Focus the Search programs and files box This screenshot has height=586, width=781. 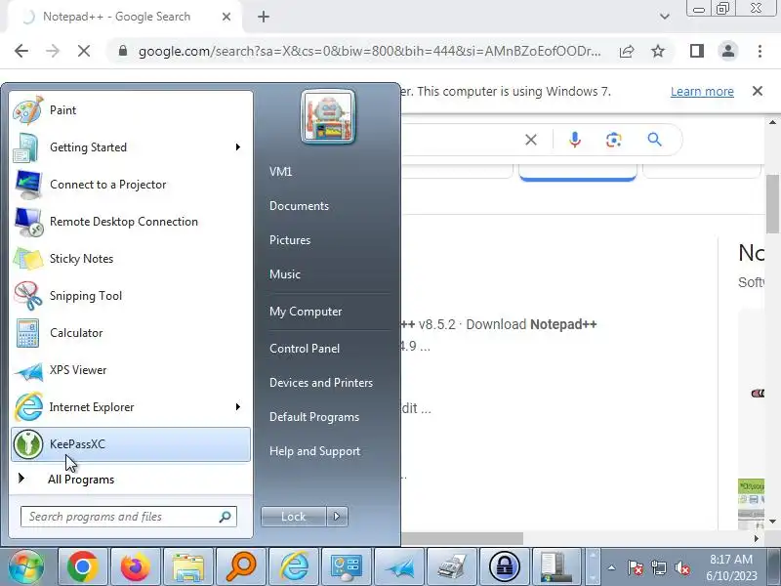pos(129,517)
